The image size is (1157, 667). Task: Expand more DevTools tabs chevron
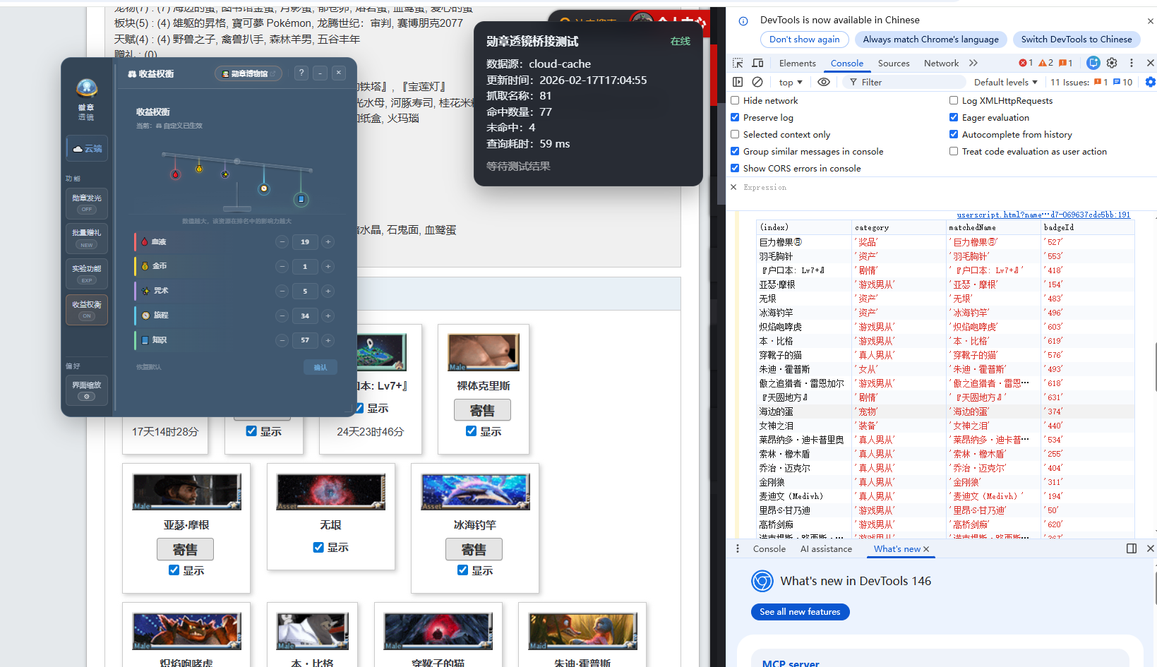(x=973, y=63)
